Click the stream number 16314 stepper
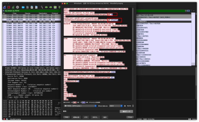Screen dimensions: 199x122 pos(133,106)
